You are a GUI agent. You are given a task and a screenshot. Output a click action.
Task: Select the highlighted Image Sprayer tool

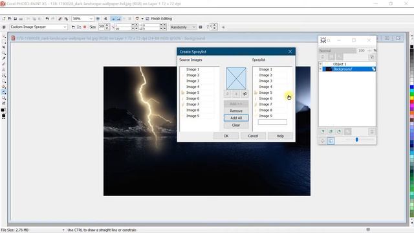(4, 92)
